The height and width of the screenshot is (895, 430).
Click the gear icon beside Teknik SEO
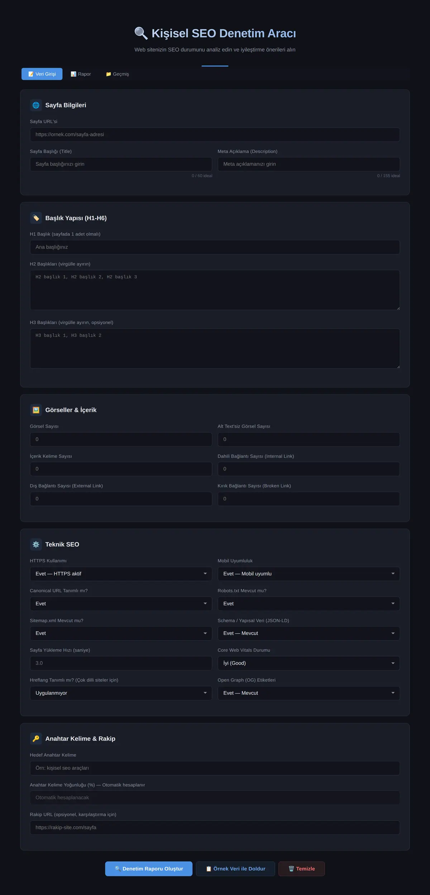tap(36, 544)
